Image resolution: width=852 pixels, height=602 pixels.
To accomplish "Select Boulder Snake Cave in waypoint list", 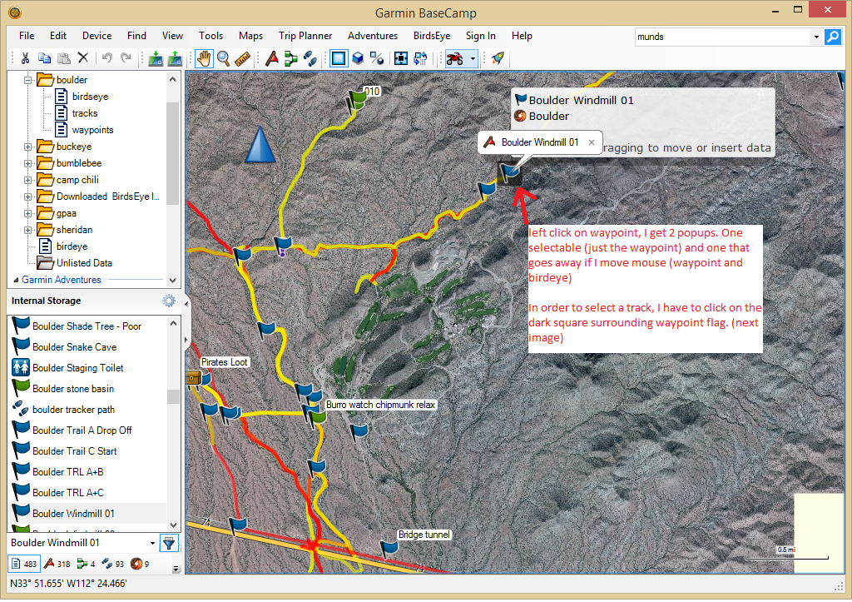I will [74, 347].
